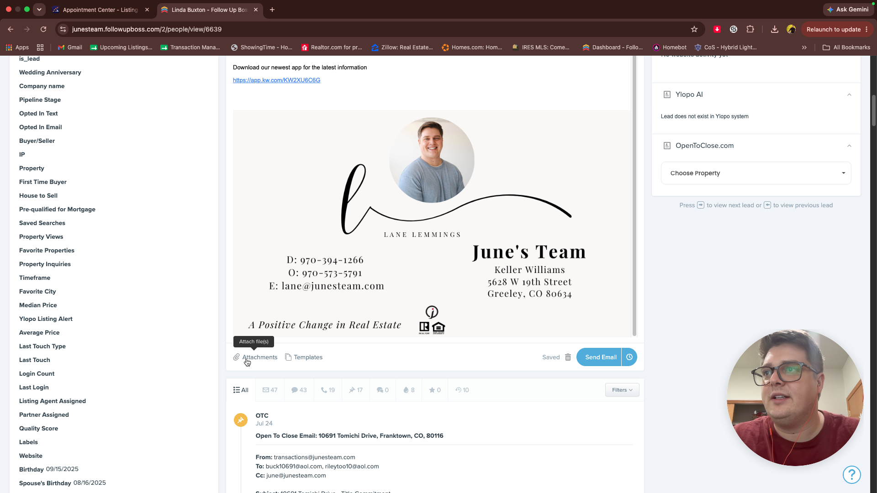The height and width of the screenshot is (493, 877).
Task: Click the paperclip Attachments icon
Action: click(236, 357)
